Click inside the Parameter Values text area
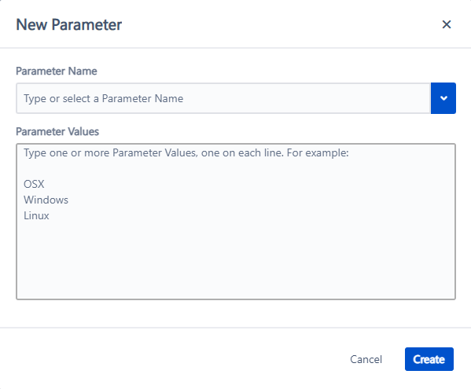The height and width of the screenshot is (389, 471). pyautogui.click(x=236, y=222)
